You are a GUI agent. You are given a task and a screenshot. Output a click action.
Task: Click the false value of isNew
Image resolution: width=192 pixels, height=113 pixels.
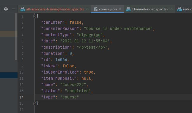point(68,66)
